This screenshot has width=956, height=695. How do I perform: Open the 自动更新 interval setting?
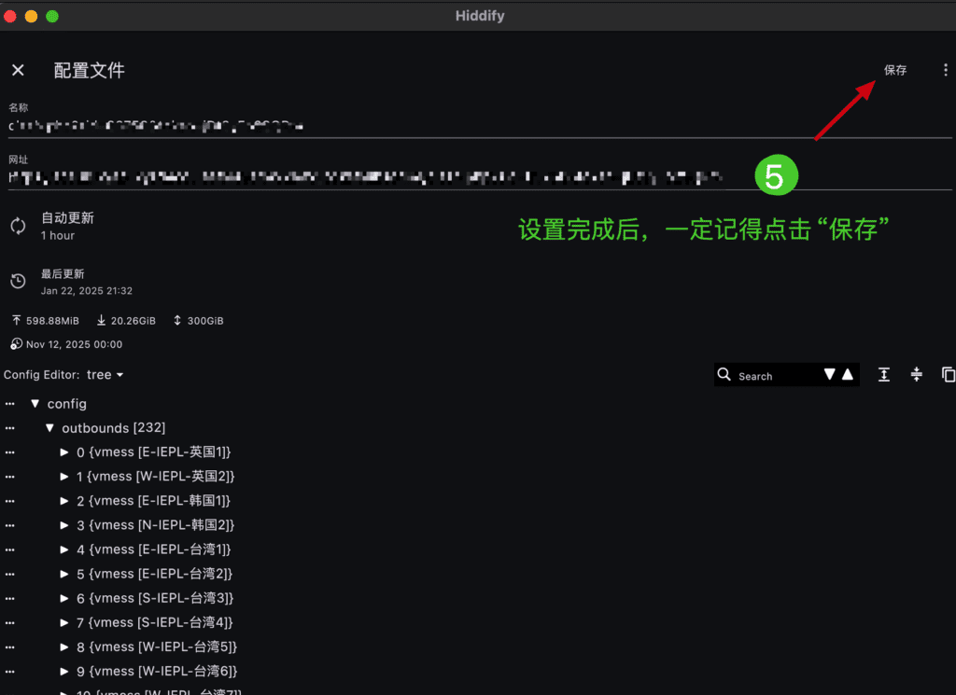(x=67, y=226)
